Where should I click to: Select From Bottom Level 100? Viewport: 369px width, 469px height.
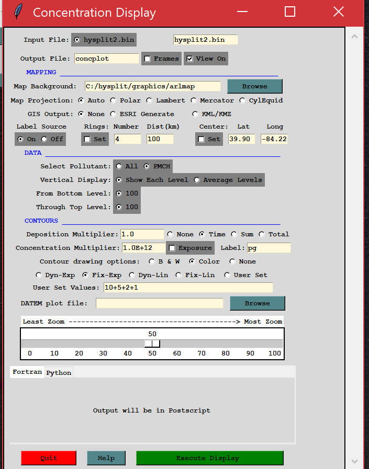119,193
